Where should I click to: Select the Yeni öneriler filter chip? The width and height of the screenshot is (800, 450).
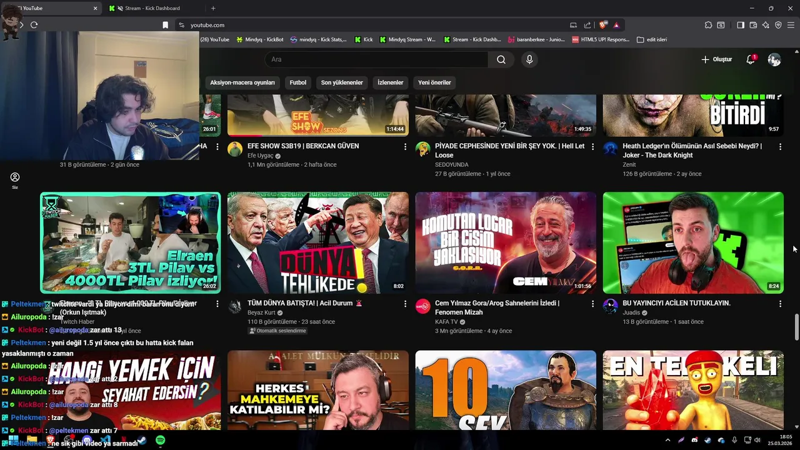coord(434,82)
